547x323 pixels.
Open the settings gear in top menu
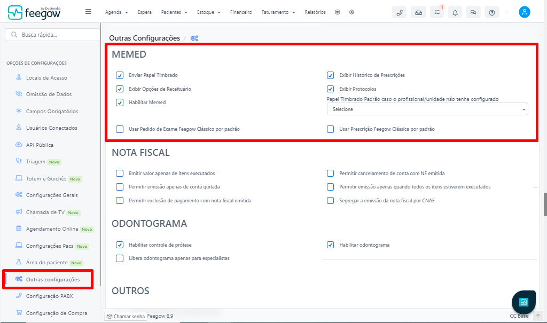point(351,12)
